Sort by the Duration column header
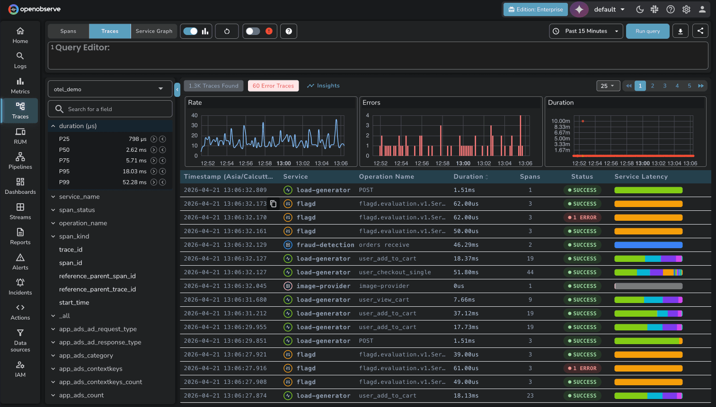 pos(471,177)
